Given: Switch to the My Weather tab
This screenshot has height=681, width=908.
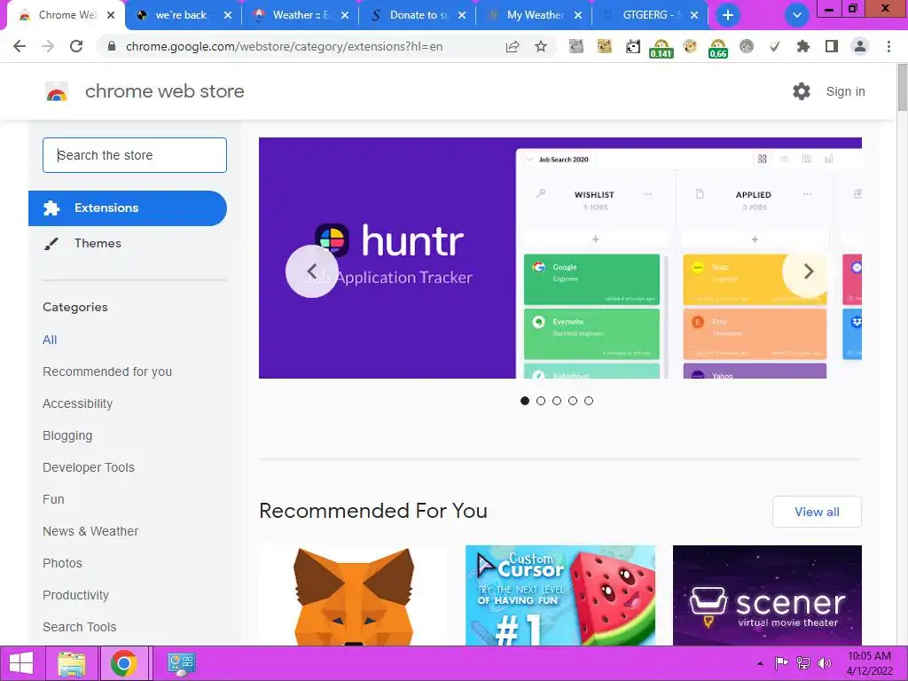Looking at the screenshot, I should coord(535,15).
